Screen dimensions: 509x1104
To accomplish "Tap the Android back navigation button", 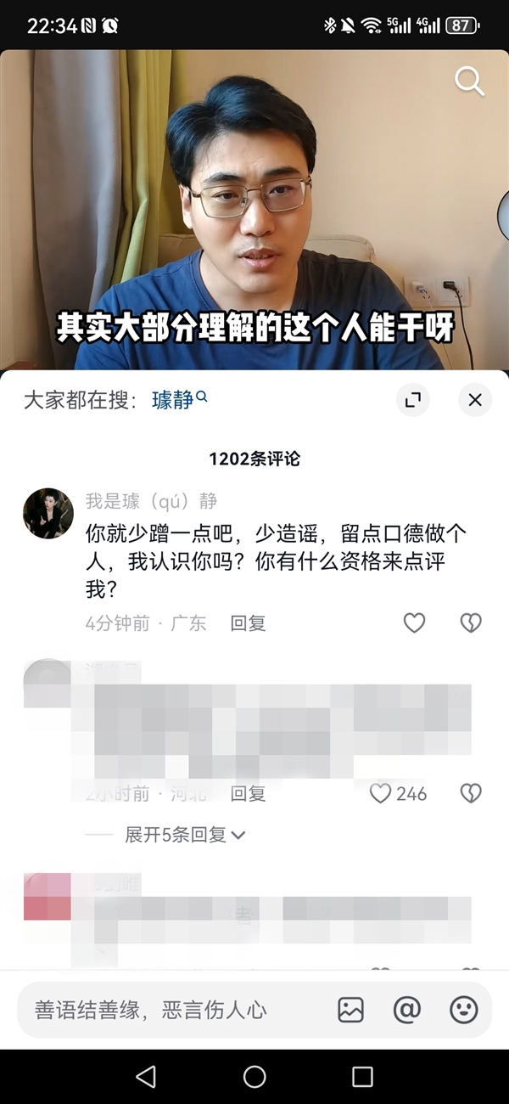I will coord(146,1077).
